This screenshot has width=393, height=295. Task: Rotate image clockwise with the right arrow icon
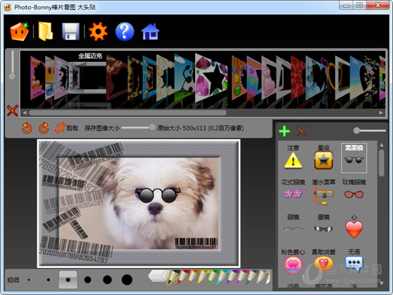click(x=44, y=128)
